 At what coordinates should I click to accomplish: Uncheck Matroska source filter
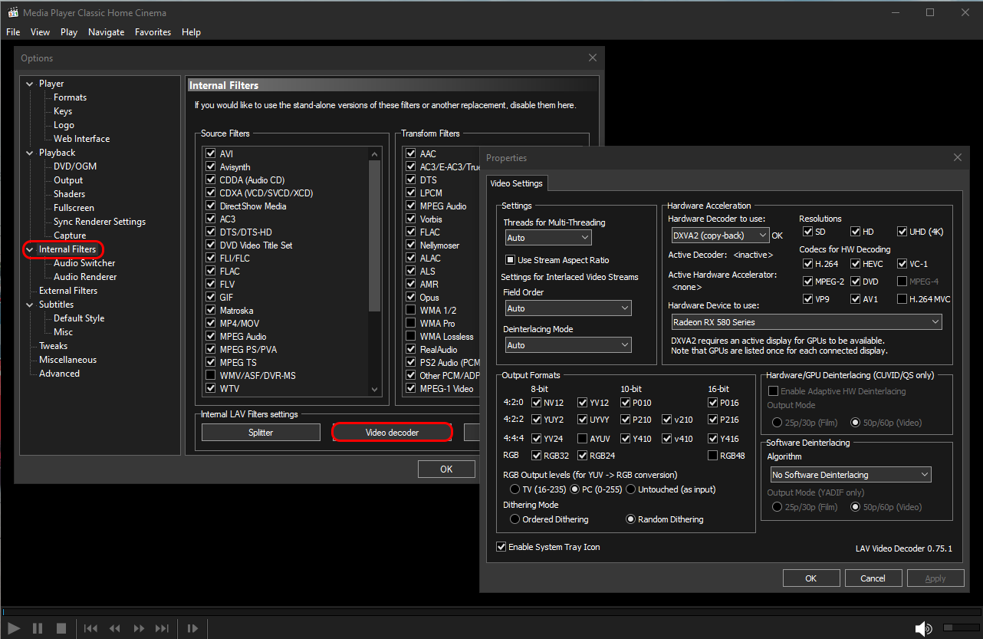(211, 311)
